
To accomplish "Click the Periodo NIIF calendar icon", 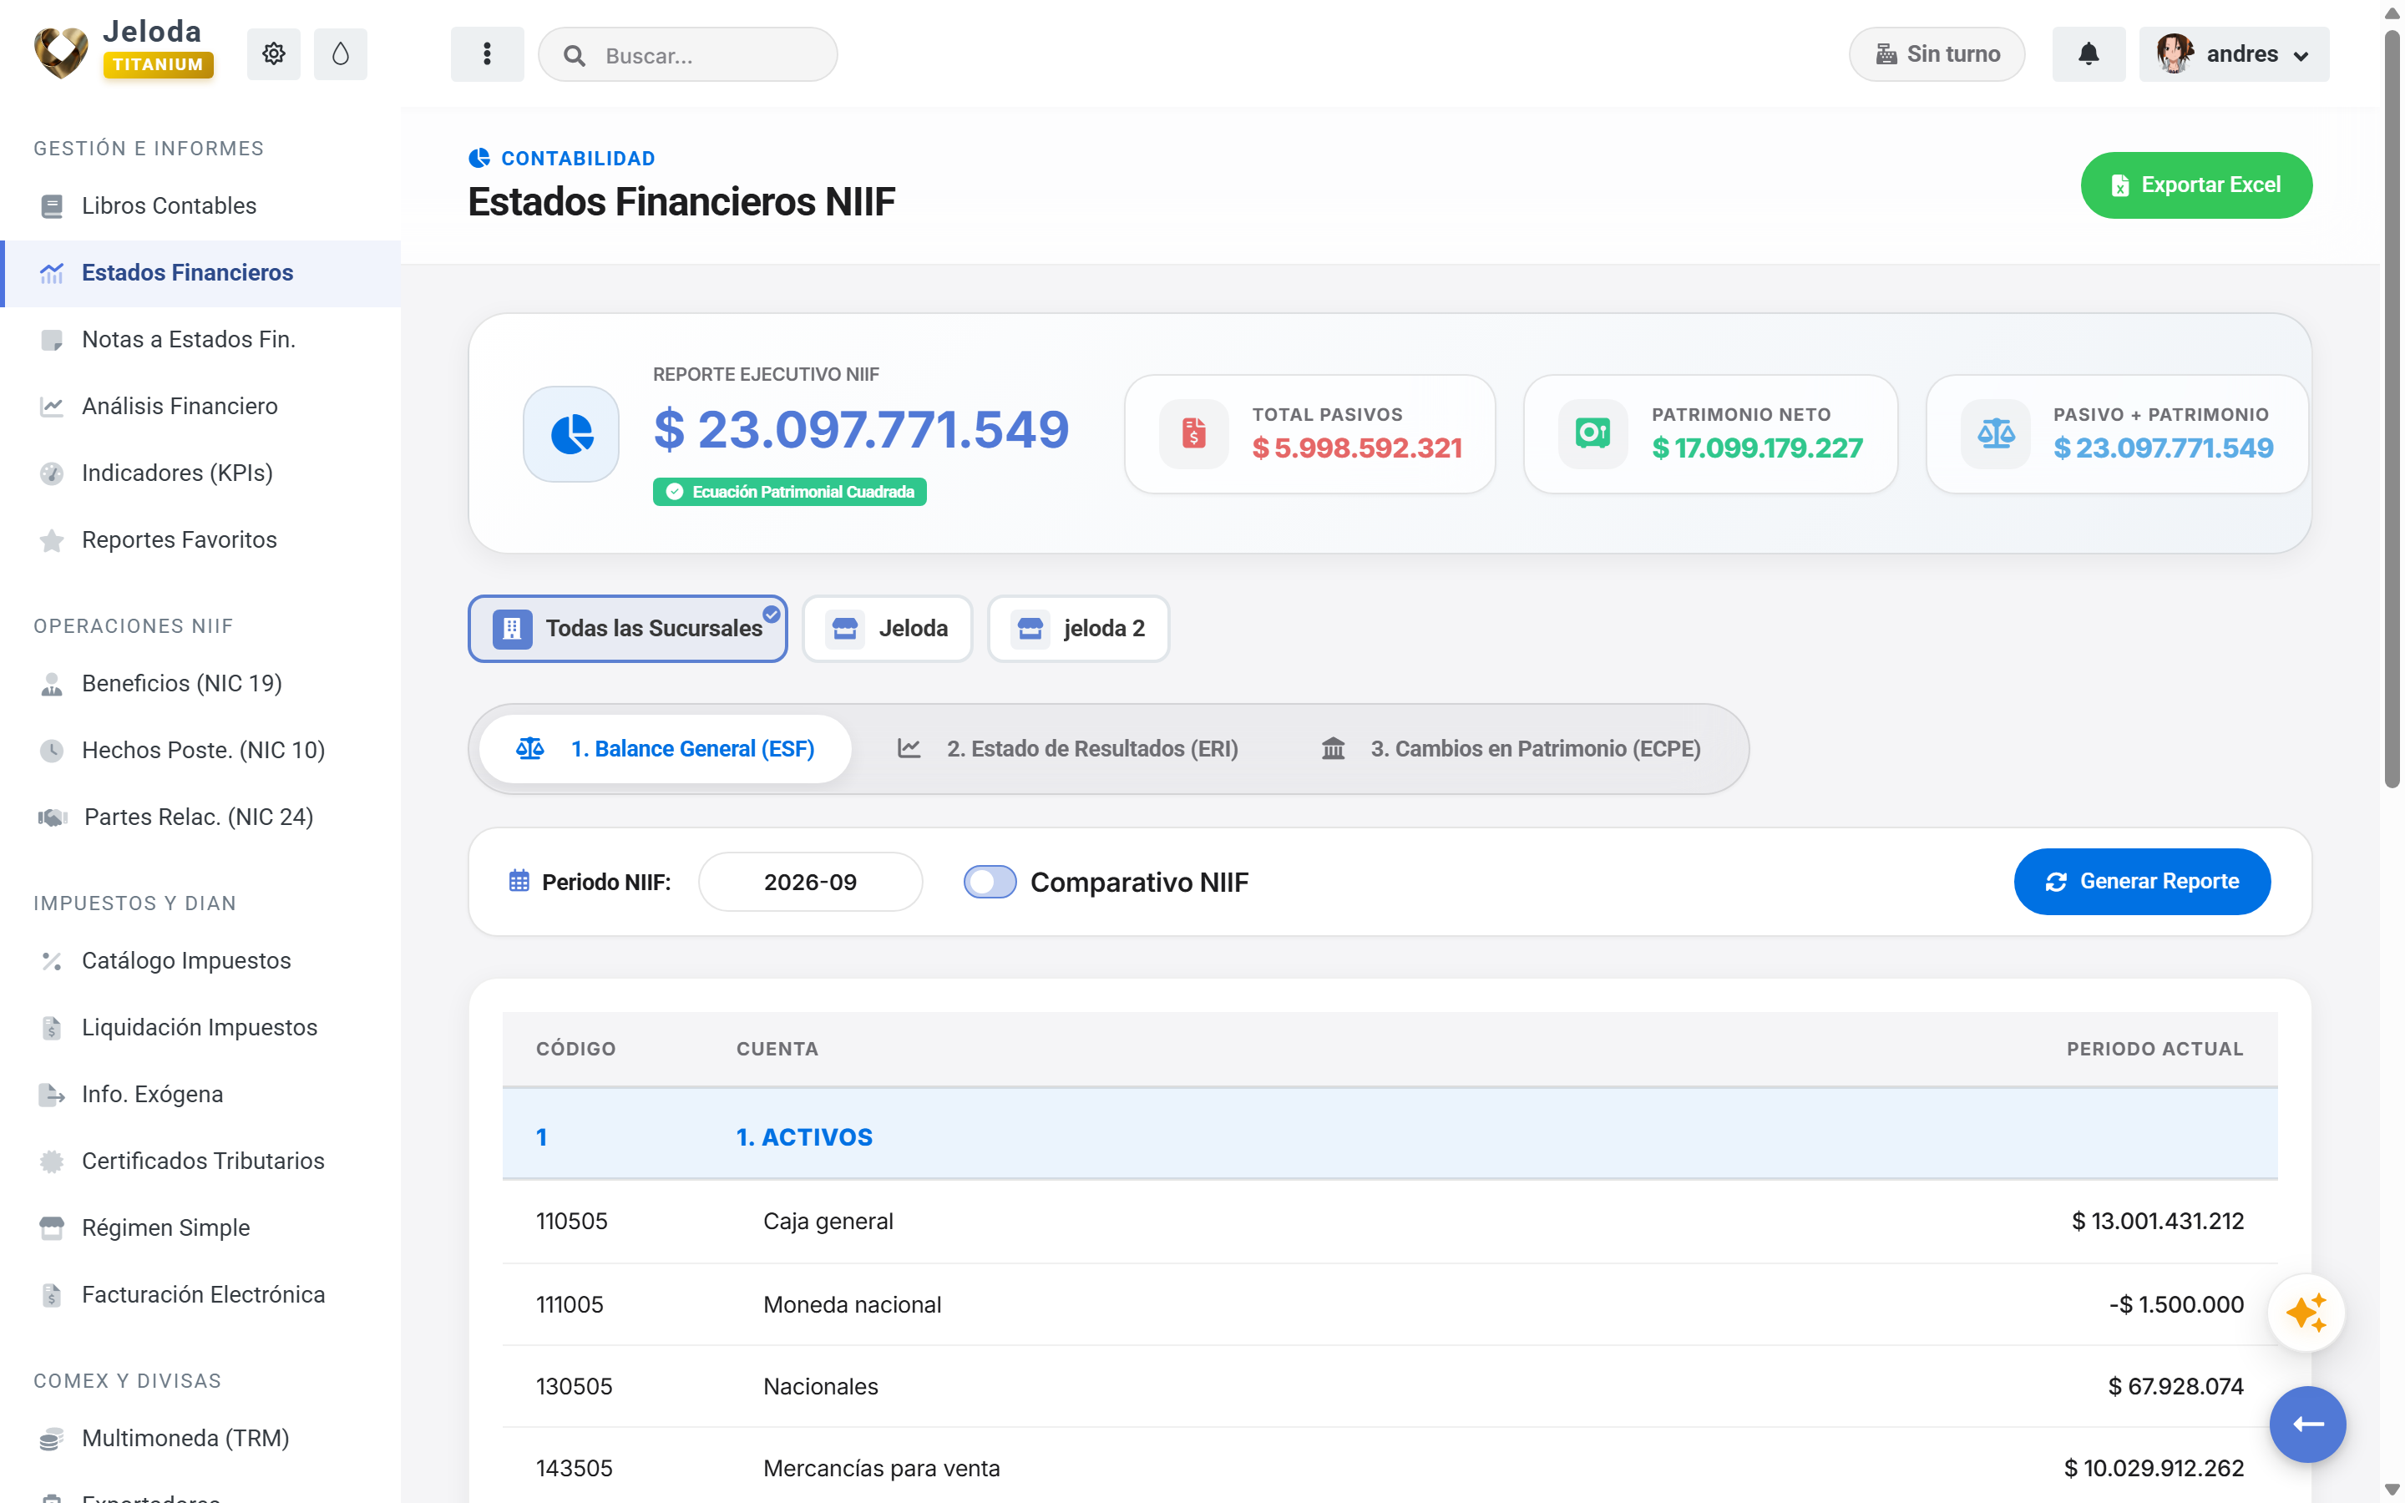I will [x=519, y=881].
